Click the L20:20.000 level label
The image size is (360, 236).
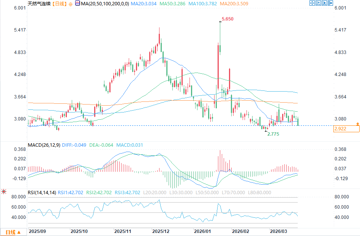click(155, 193)
